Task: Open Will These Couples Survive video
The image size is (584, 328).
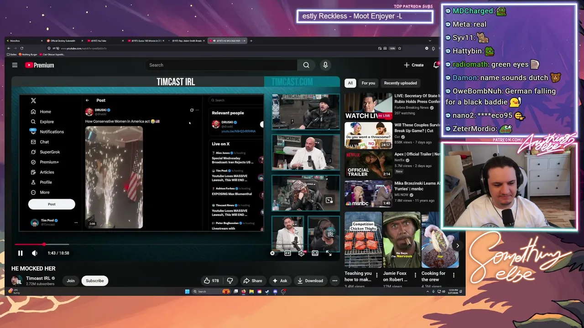Action: (x=368, y=135)
